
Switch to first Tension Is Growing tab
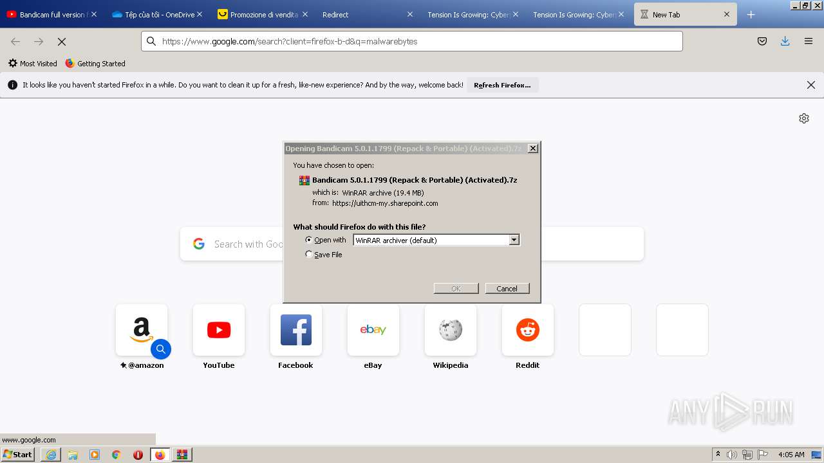pyautogui.click(x=473, y=14)
